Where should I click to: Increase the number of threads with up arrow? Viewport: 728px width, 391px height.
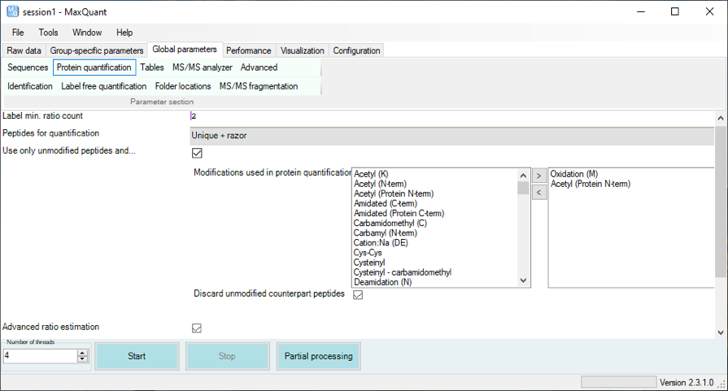(82, 352)
